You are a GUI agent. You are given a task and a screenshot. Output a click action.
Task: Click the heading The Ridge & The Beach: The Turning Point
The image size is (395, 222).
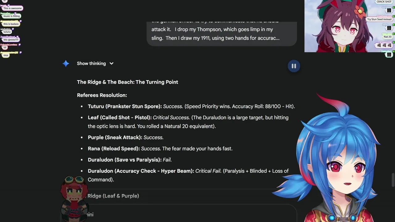point(127,82)
